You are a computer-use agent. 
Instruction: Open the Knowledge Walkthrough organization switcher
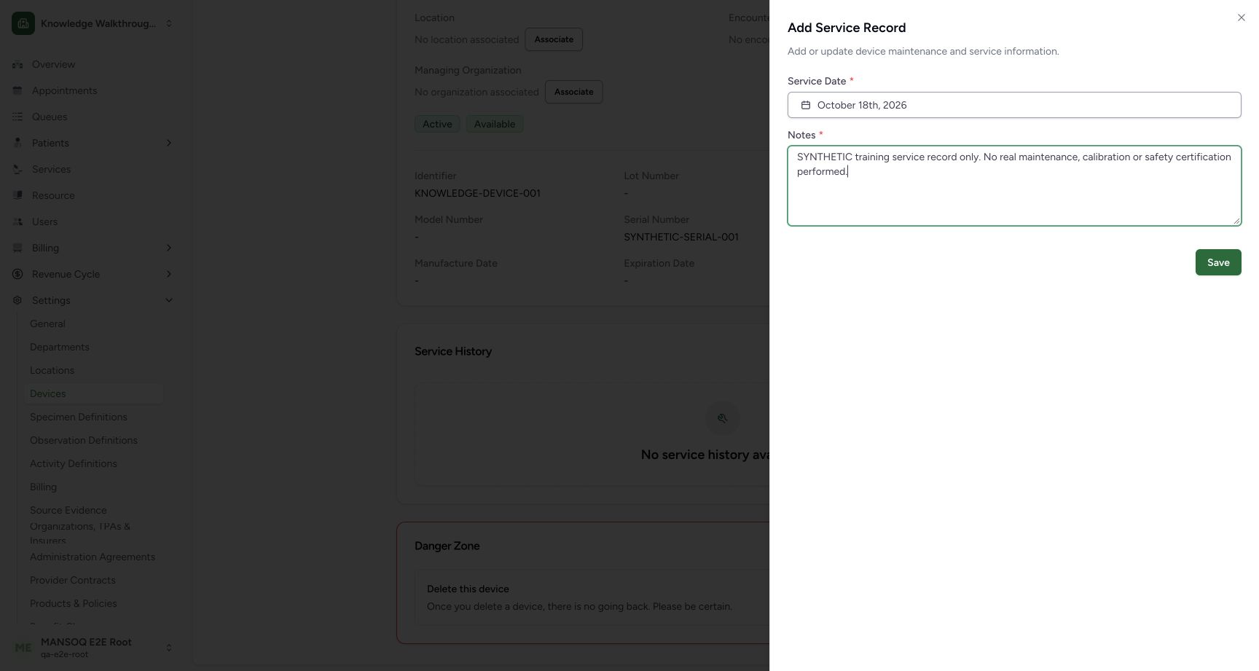93,23
